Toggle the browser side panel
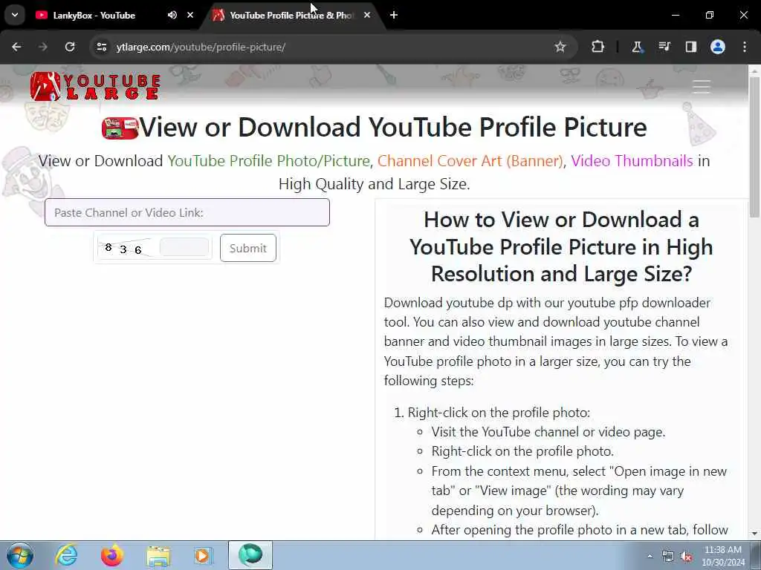761x570 pixels. click(x=690, y=47)
